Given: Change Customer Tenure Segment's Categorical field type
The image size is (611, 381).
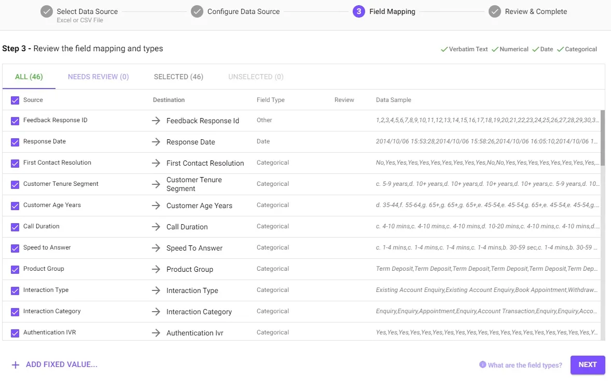Looking at the screenshot, I should (x=273, y=184).
